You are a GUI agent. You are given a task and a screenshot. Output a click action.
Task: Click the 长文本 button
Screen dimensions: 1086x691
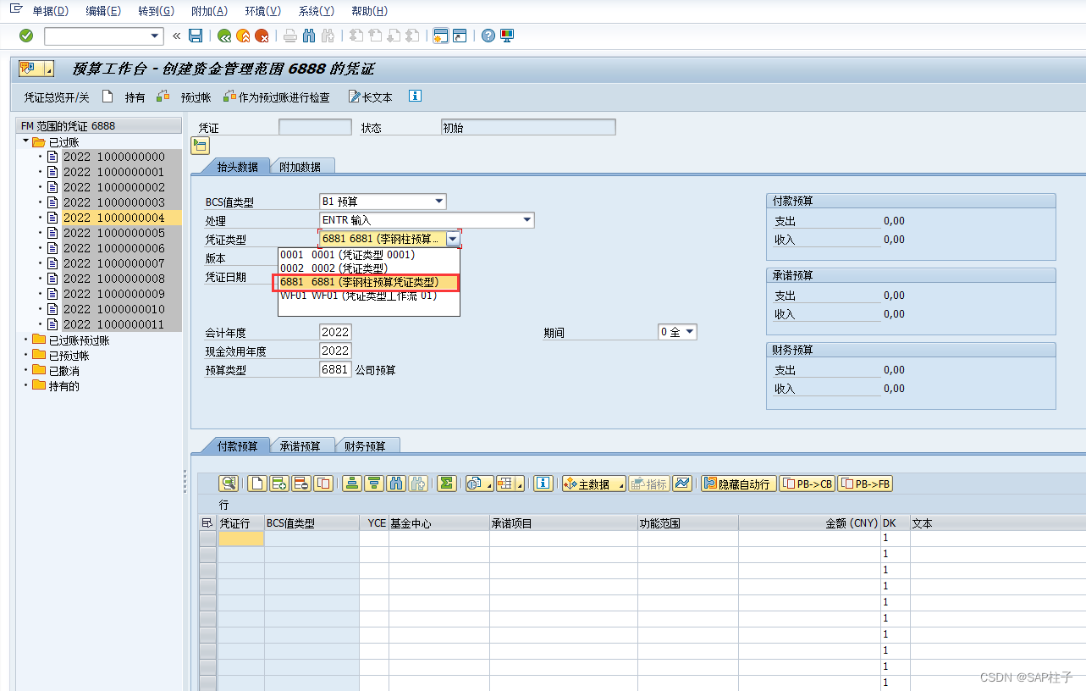pos(371,97)
